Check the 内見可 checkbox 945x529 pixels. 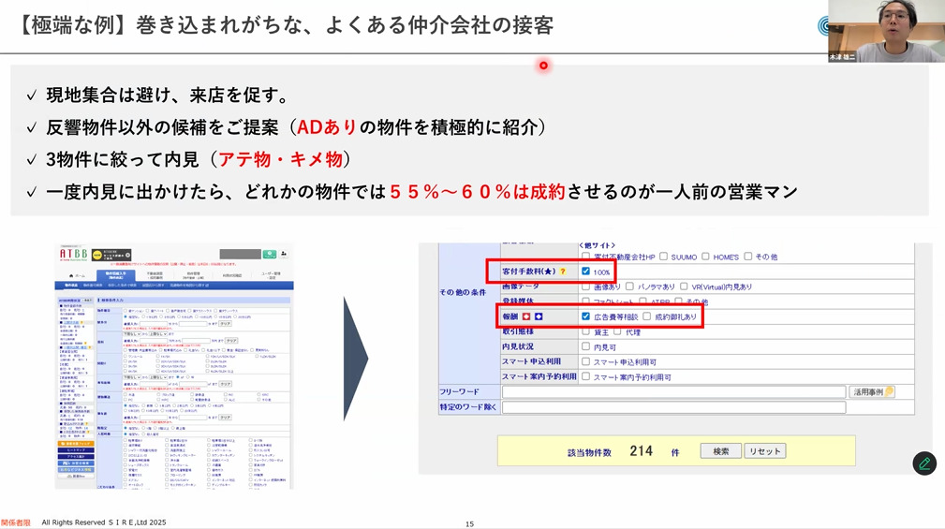[586, 346]
